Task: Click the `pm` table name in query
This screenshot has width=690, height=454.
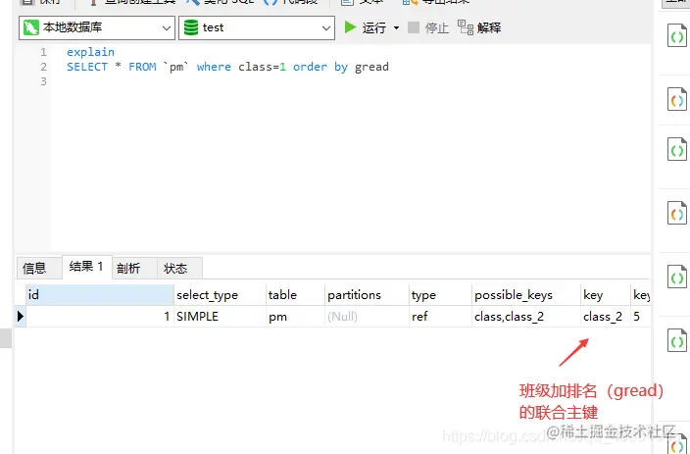Action: [176, 67]
